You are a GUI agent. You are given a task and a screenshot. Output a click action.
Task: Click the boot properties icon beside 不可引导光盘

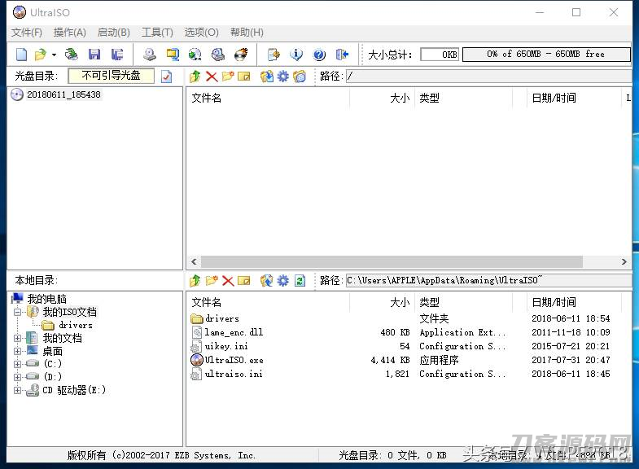(x=166, y=77)
